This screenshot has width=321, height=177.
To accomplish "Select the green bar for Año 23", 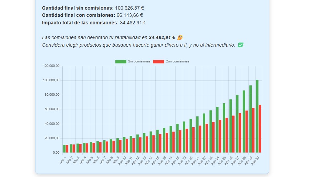I will (x=211, y=131).
